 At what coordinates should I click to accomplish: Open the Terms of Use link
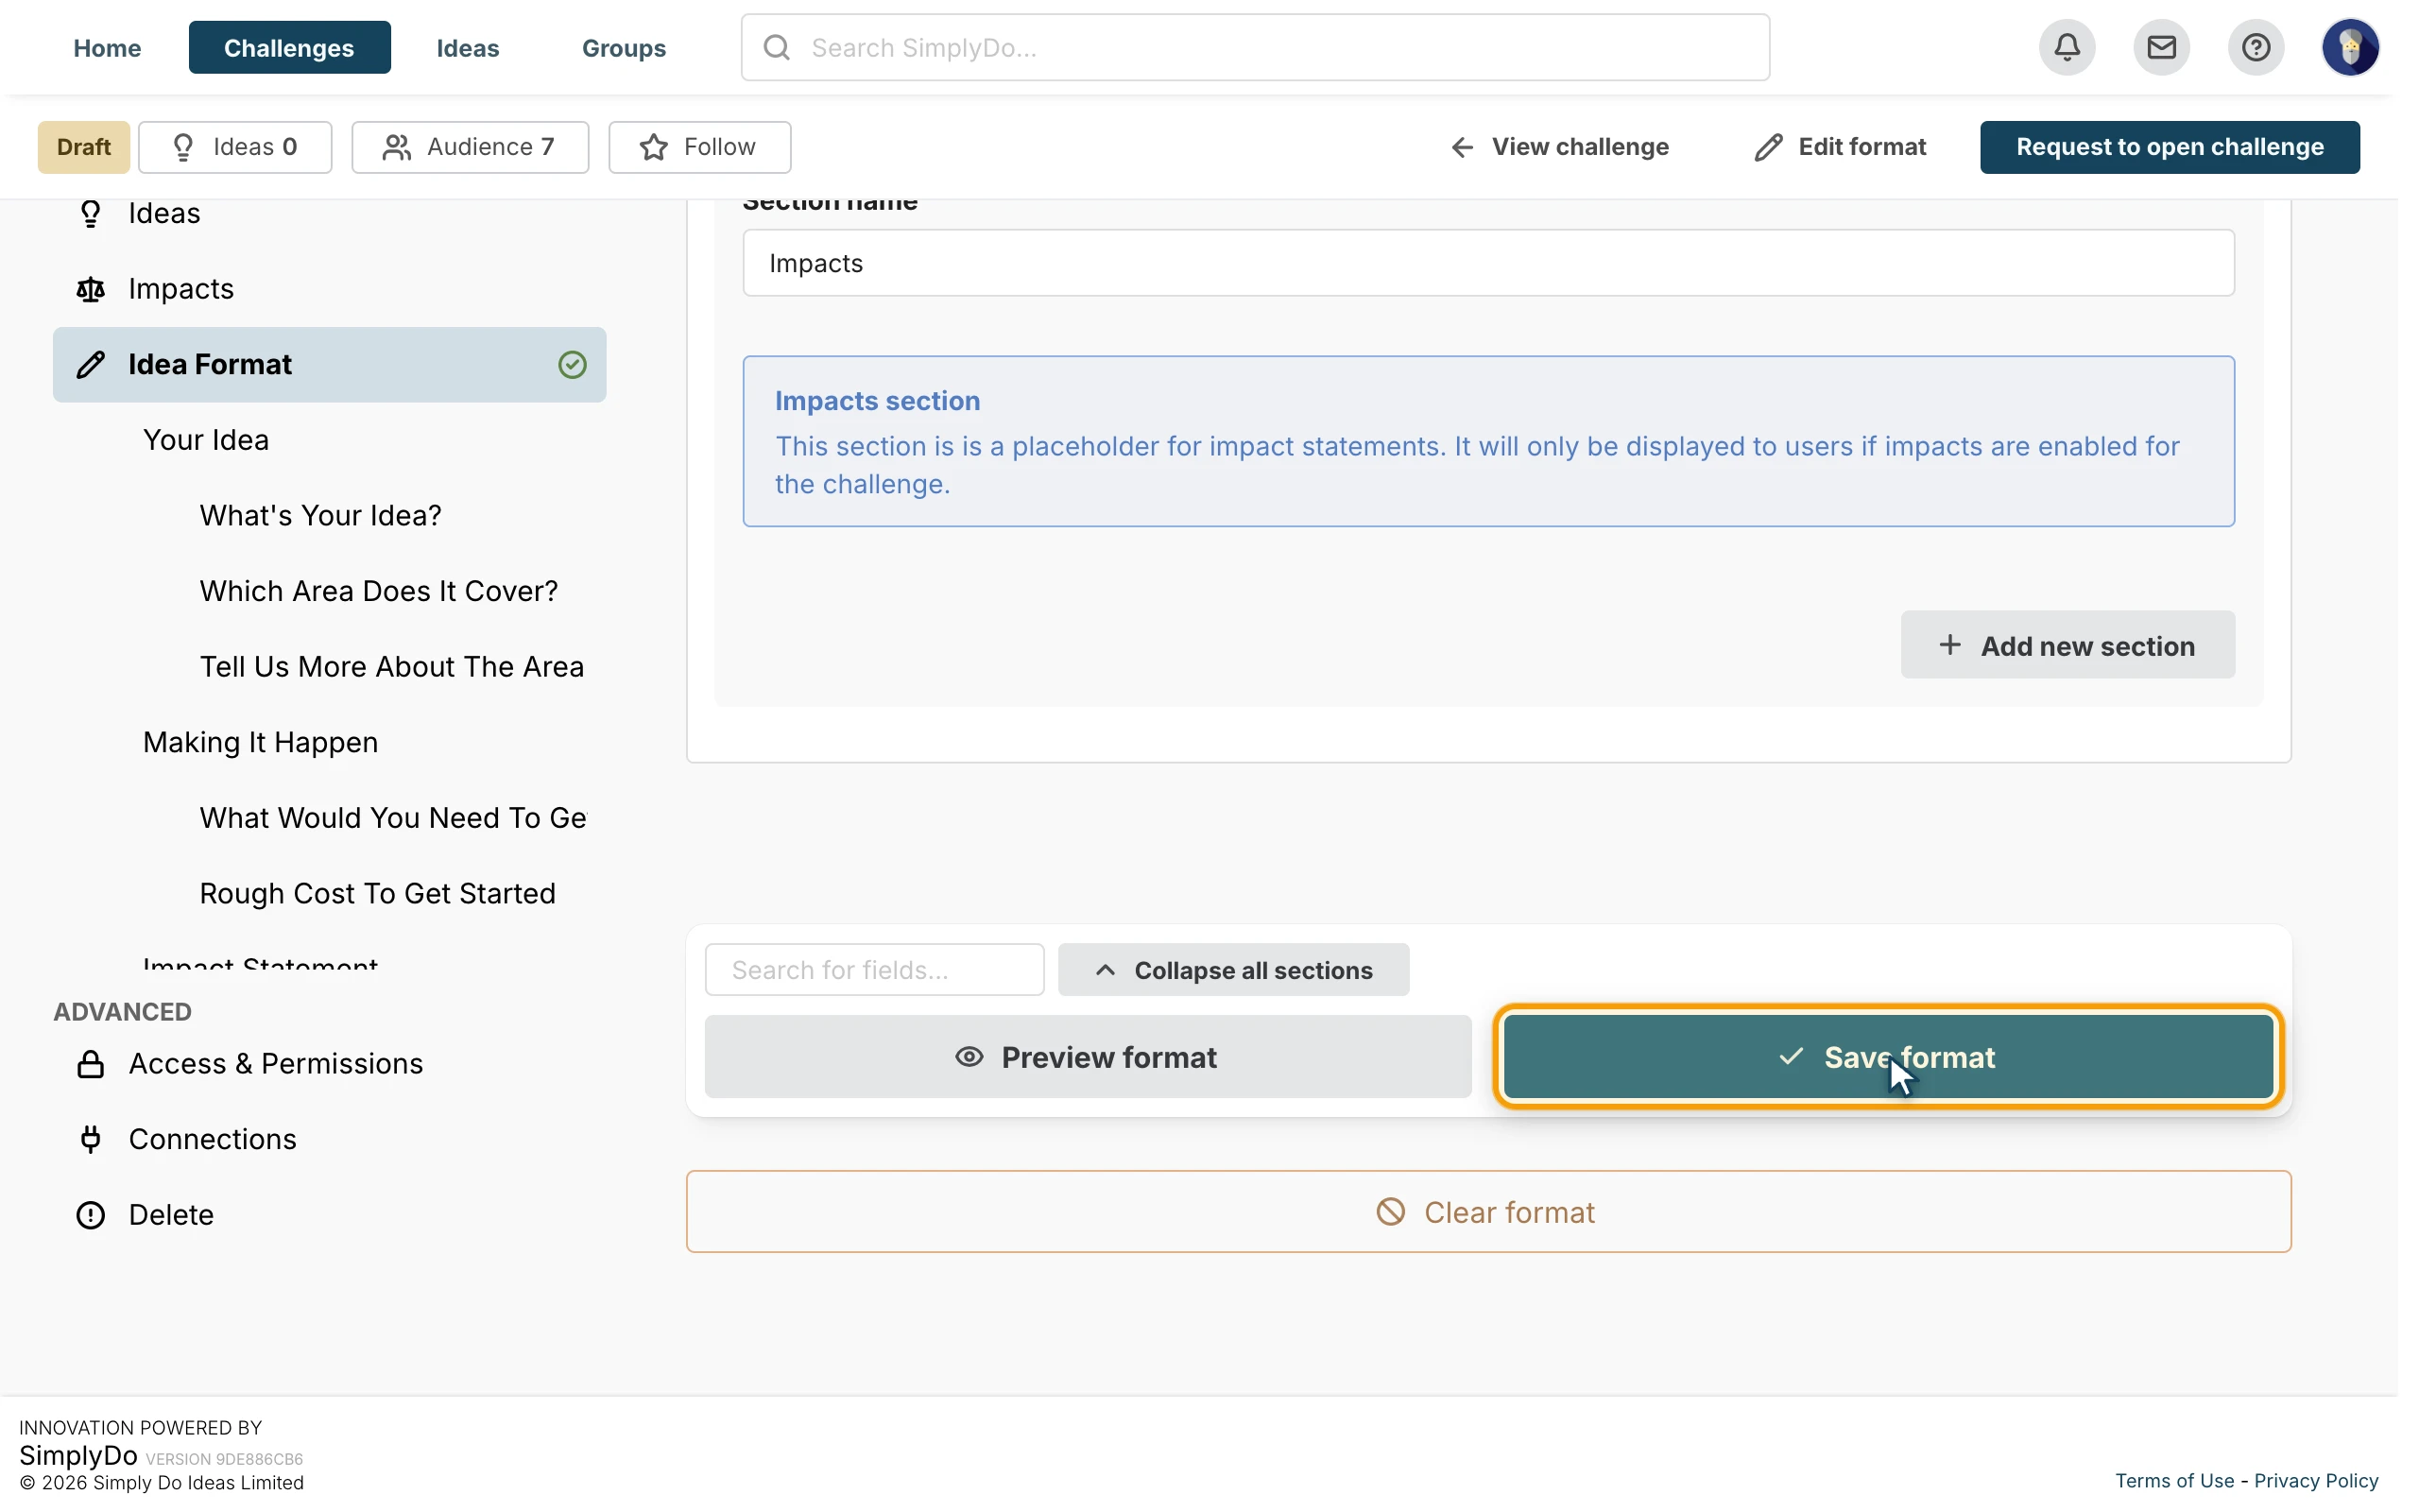[x=2174, y=1480]
